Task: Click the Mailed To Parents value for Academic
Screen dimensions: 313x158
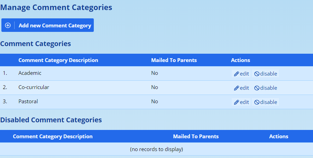Action: [155, 73]
